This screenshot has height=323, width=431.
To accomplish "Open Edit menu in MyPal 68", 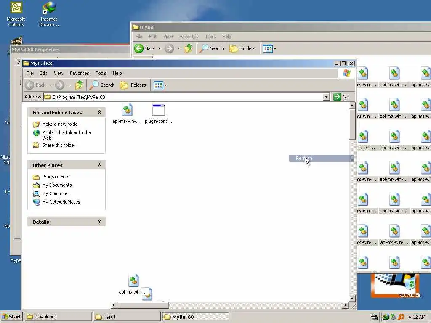I will 43,73.
